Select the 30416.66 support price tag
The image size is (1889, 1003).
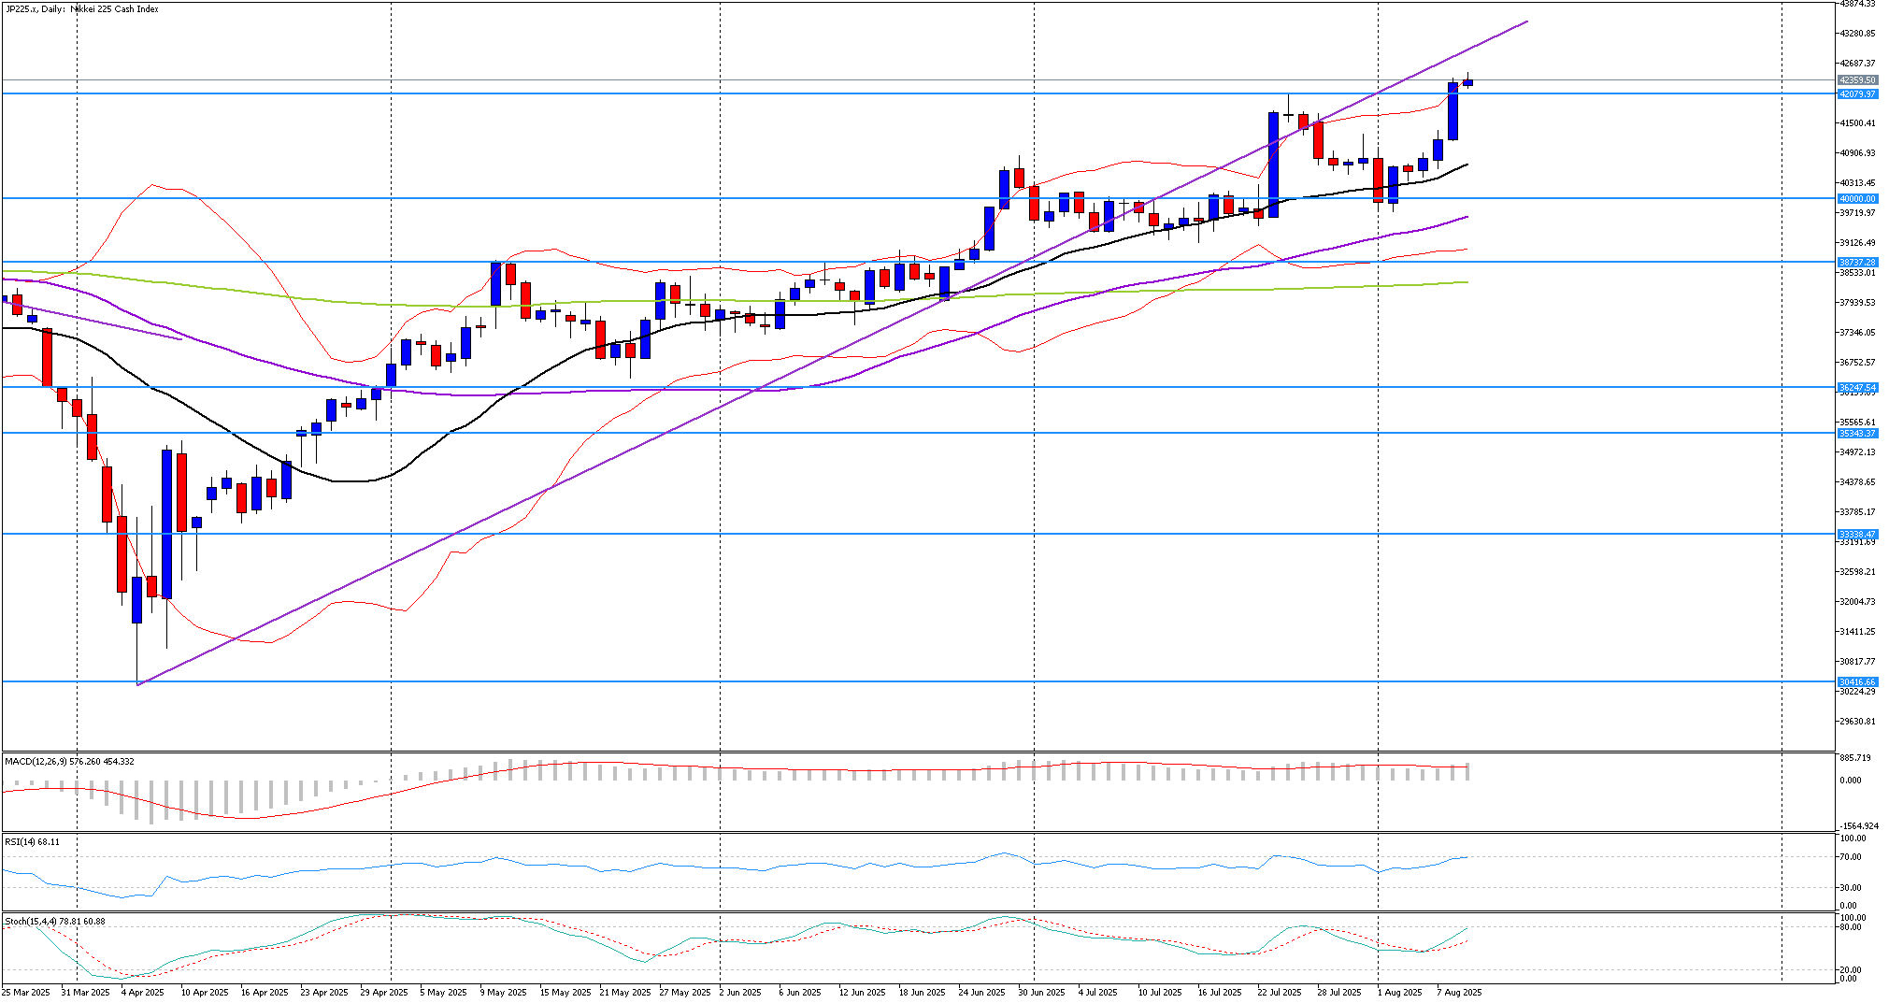click(1856, 682)
